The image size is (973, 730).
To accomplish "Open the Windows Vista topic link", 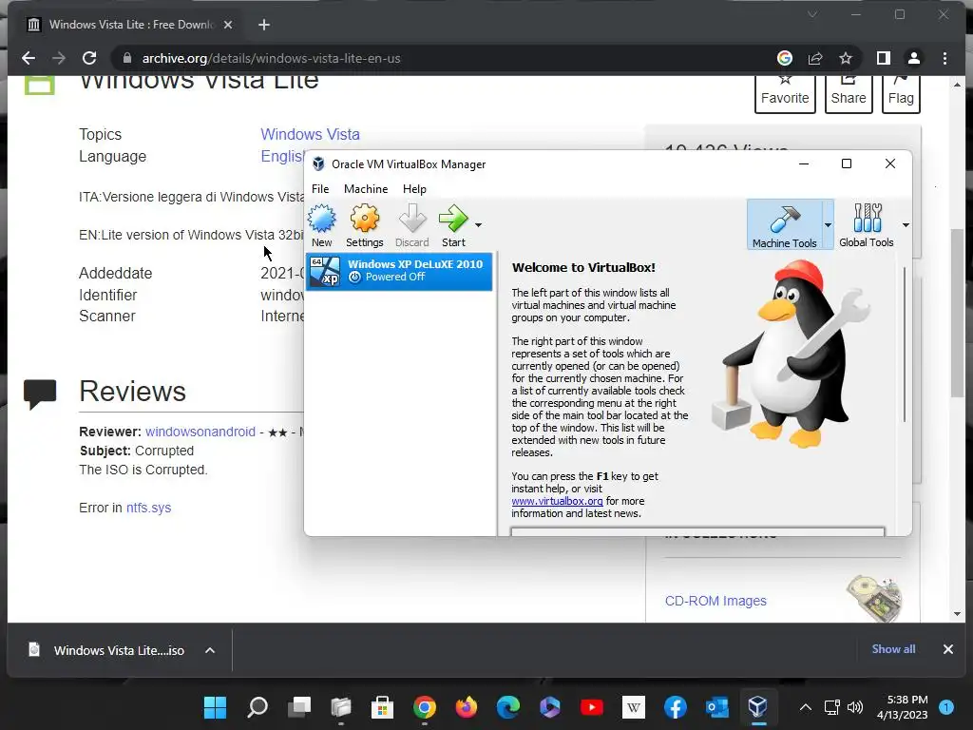I will (x=311, y=134).
